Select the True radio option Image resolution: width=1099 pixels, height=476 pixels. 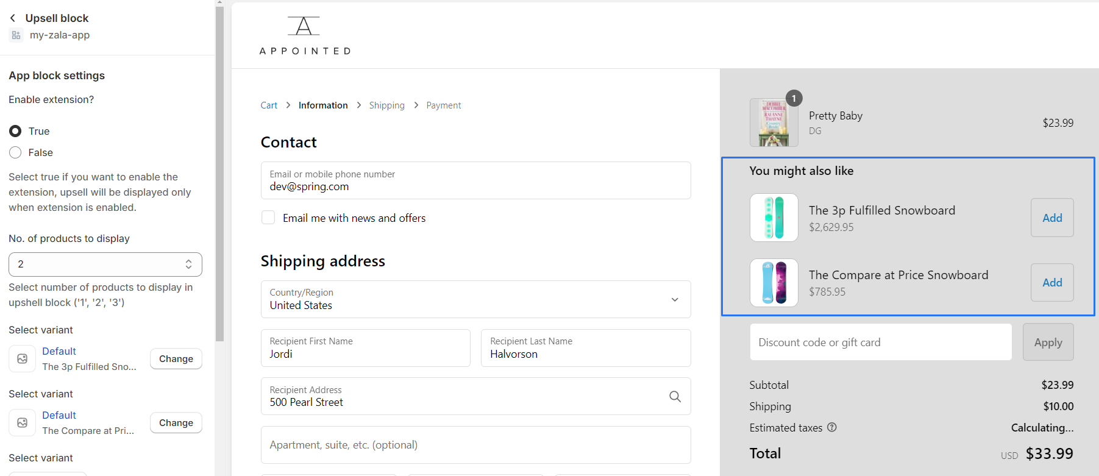[15, 131]
